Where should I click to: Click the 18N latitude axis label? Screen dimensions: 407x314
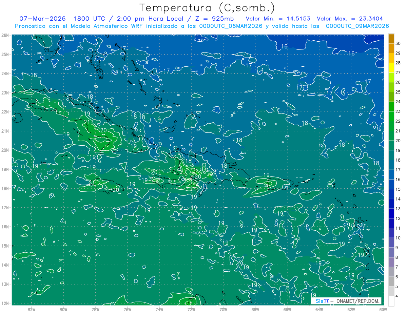click(5, 188)
